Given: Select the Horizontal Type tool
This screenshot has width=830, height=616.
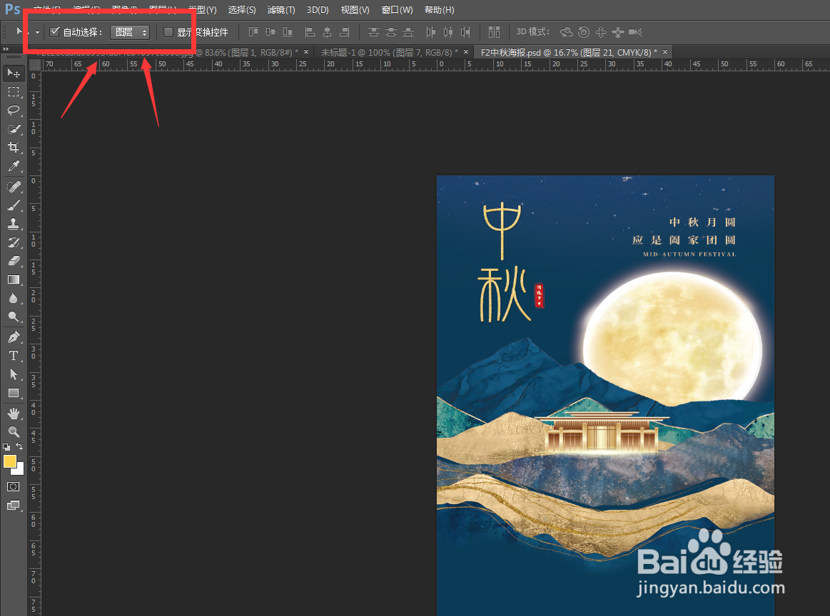Looking at the screenshot, I should (14, 355).
